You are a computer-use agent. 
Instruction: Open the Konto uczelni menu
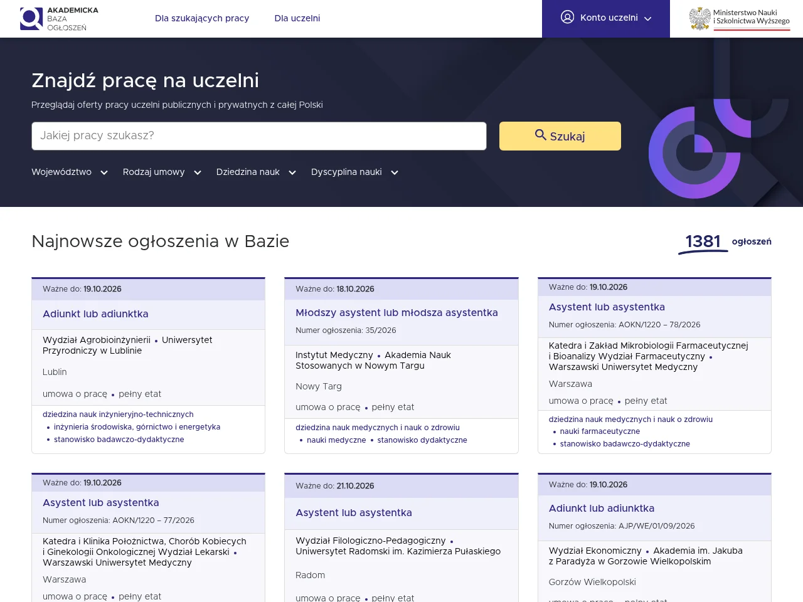pyautogui.click(x=606, y=19)
